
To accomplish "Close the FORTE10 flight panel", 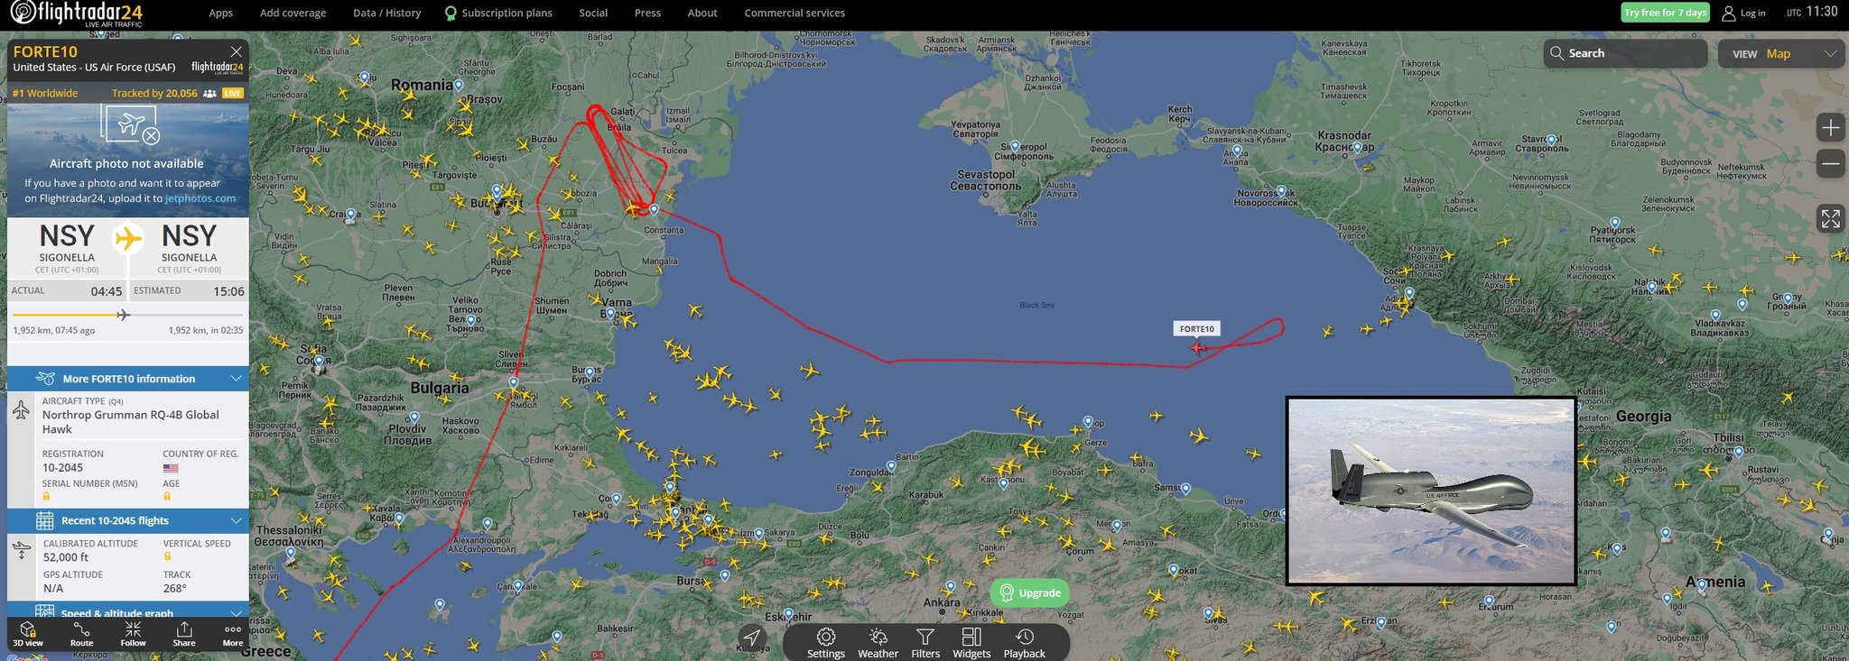I will 236,52.
